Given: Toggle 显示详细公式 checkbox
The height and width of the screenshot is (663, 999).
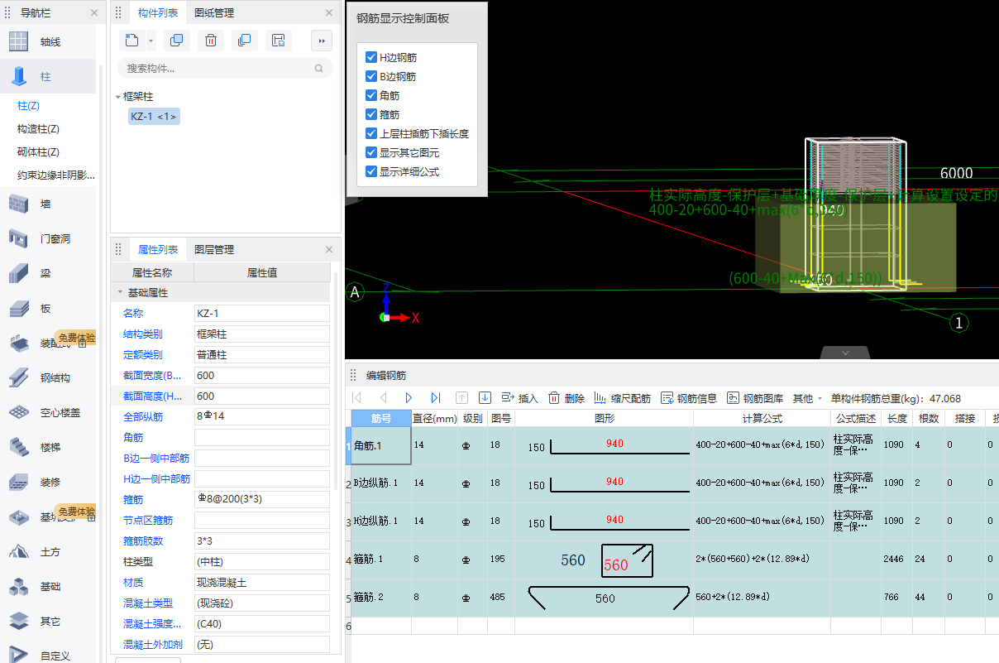Looking at the screenshot, I should [371, 171].
